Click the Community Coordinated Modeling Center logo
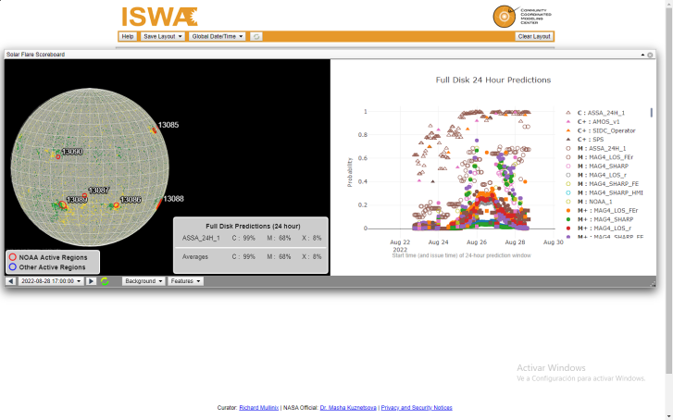This screenshot has width=673, height=420. point(504,17)
